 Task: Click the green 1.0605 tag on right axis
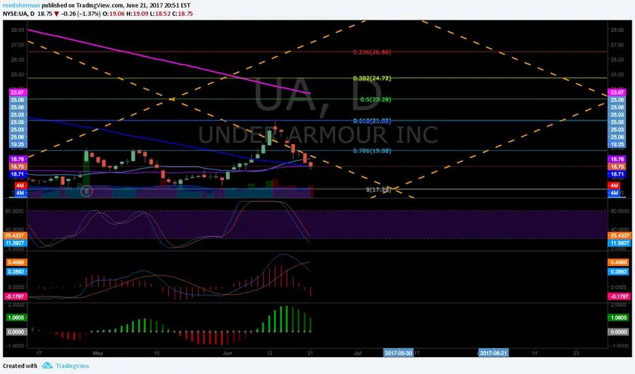[x=619, y=318]
